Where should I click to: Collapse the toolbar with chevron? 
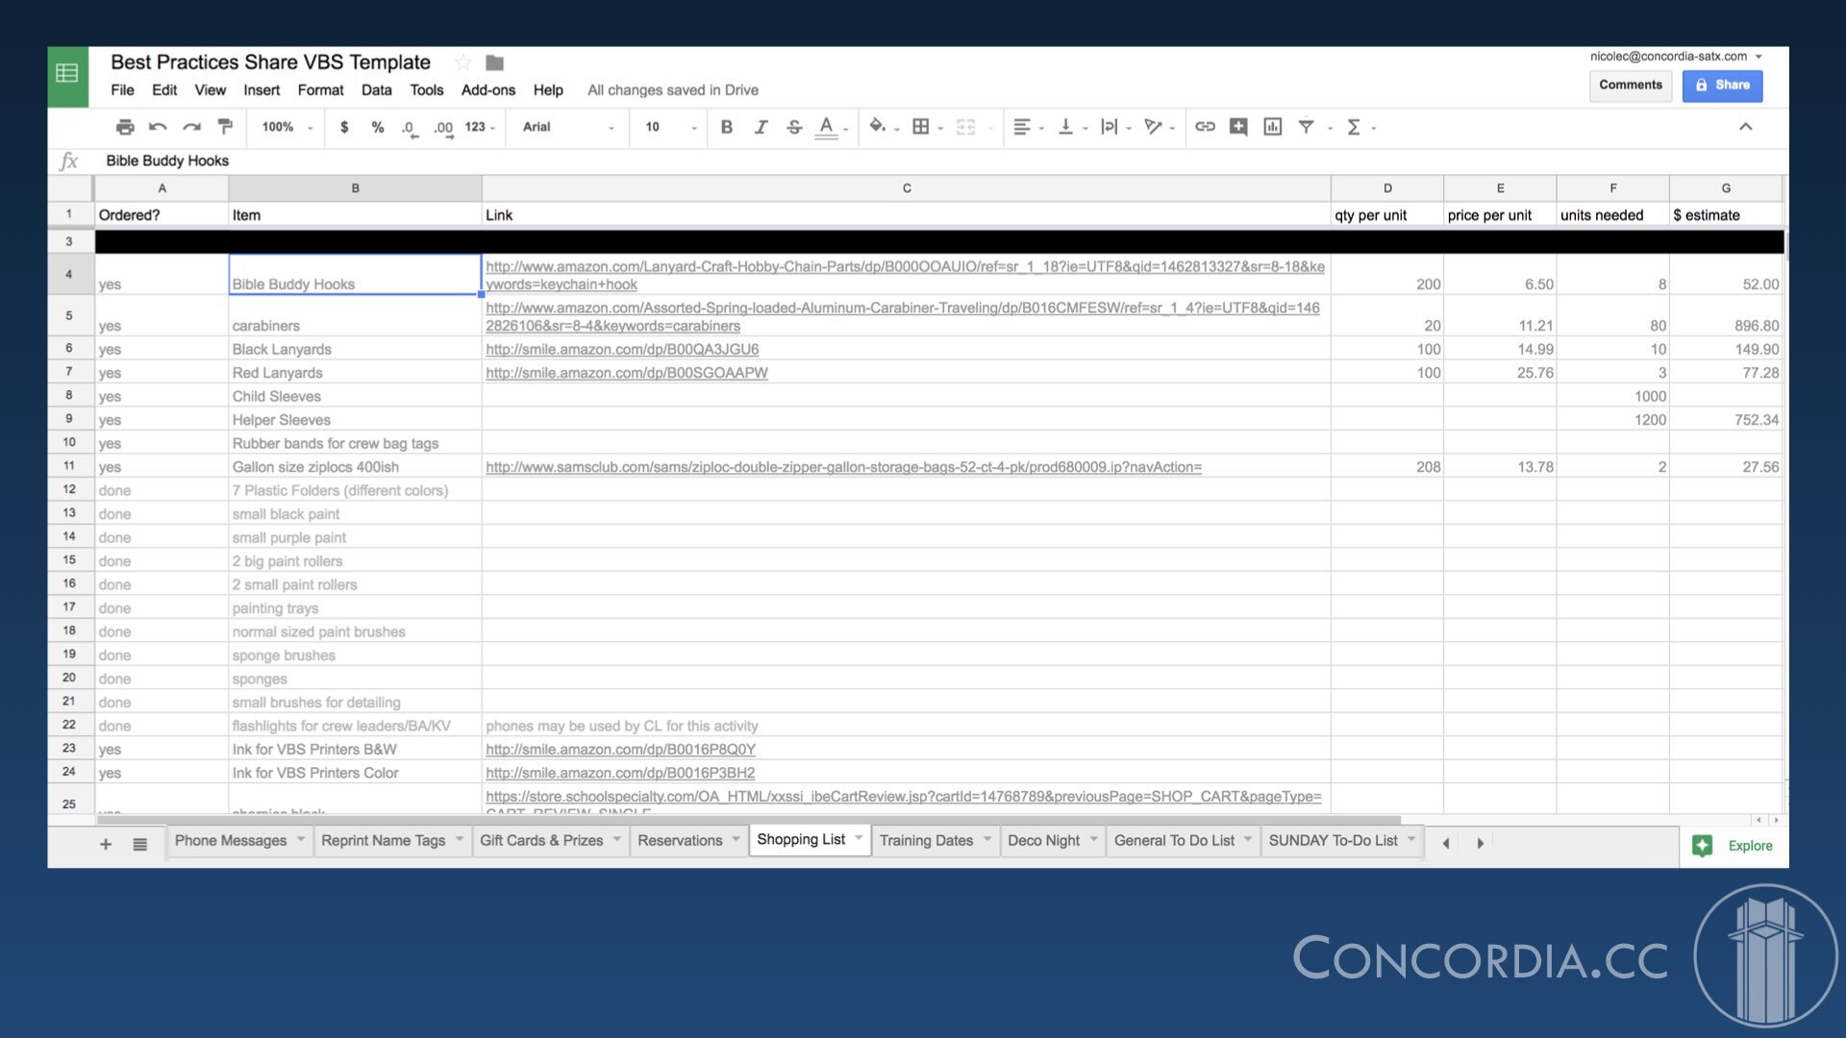(1745, 127)
